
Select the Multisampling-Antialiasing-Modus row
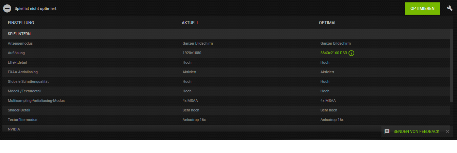coord(226,101)
